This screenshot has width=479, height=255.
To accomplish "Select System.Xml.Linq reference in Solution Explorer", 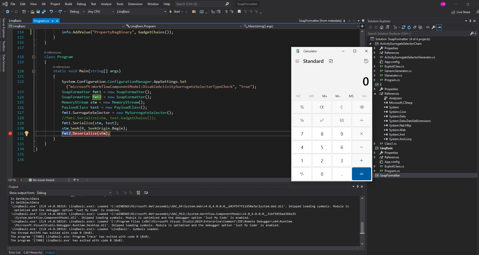I will (x=400, y=139).
